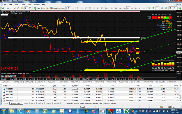
Task: Select the order 99448185 row
Action: coord(91,92)
